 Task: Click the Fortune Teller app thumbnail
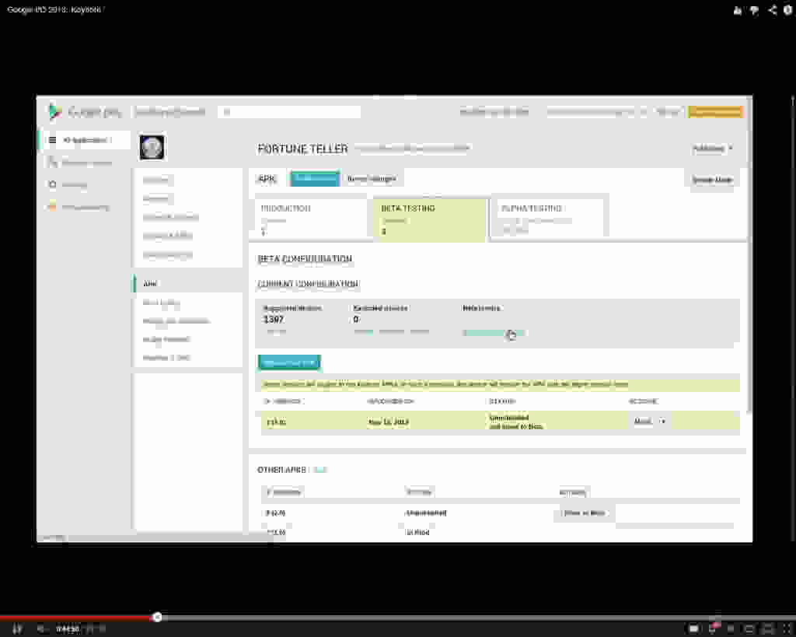(x=152, y=147)
